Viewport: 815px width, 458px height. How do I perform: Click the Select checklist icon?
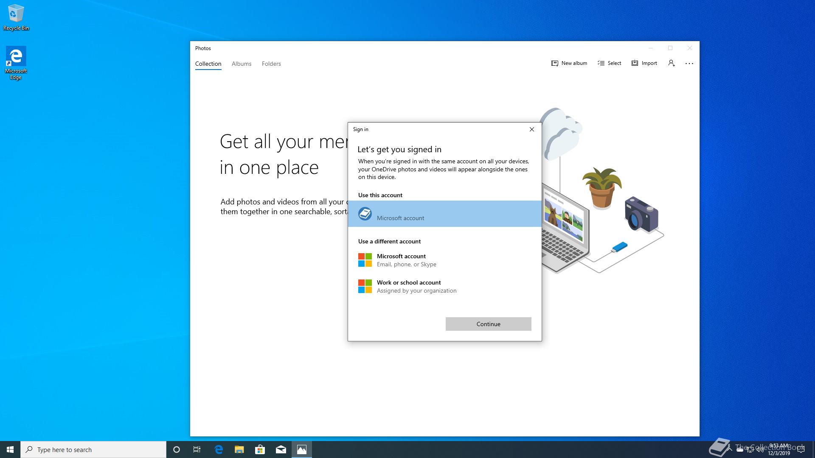pos(601,63)
